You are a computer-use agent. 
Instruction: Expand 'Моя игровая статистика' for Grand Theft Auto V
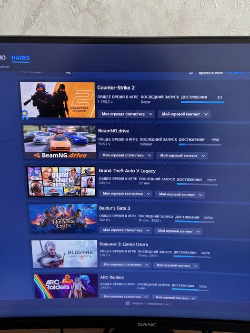126,194
